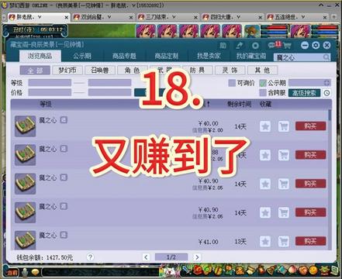Filter by the 全部 category button
This screenshot has height=279, width=342.
click(x=35, y=71)
